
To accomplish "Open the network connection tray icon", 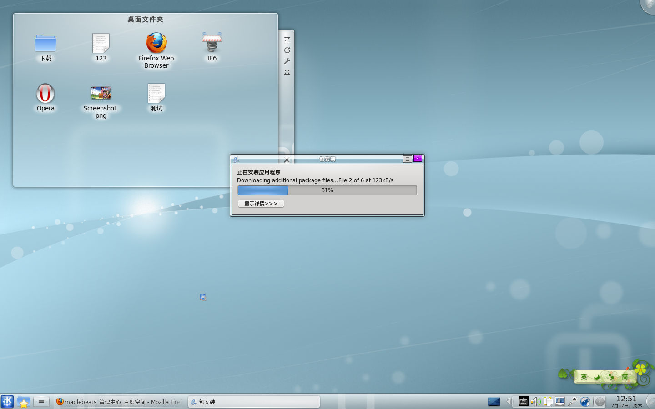I will point(572,402).
